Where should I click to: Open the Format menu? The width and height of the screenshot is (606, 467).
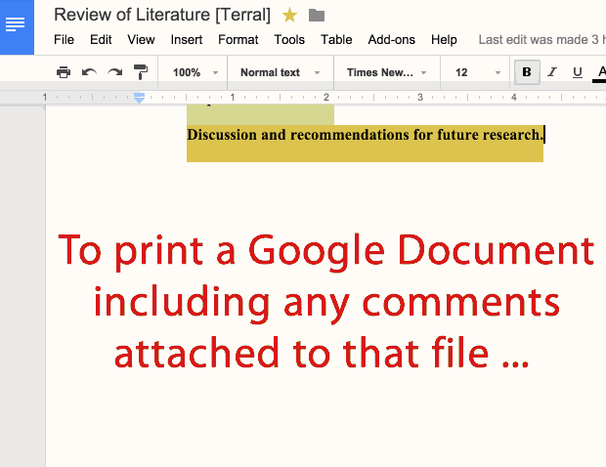click(238, 39)
